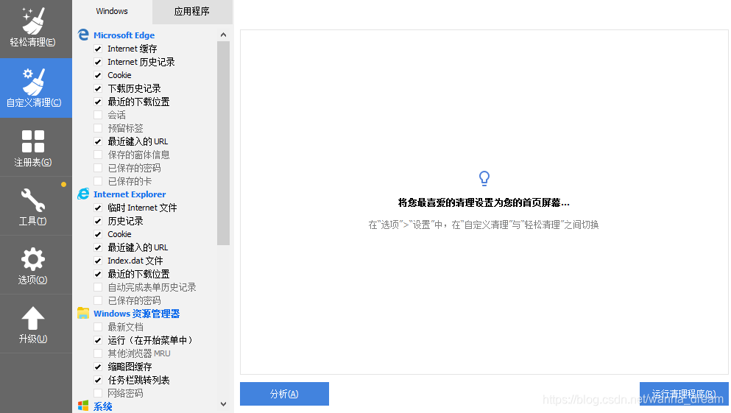This screenshot has width=731, height=413.
Task: Uncheck Edge 下载历史记录 checkbox
Action: 98,88
